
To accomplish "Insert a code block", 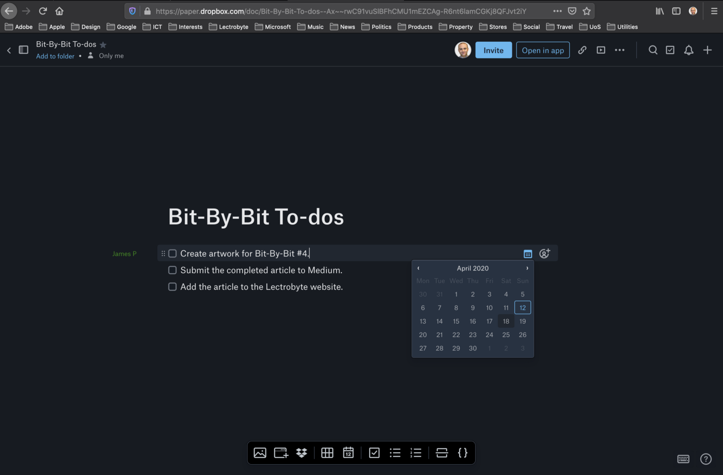I will click(463, 453).
